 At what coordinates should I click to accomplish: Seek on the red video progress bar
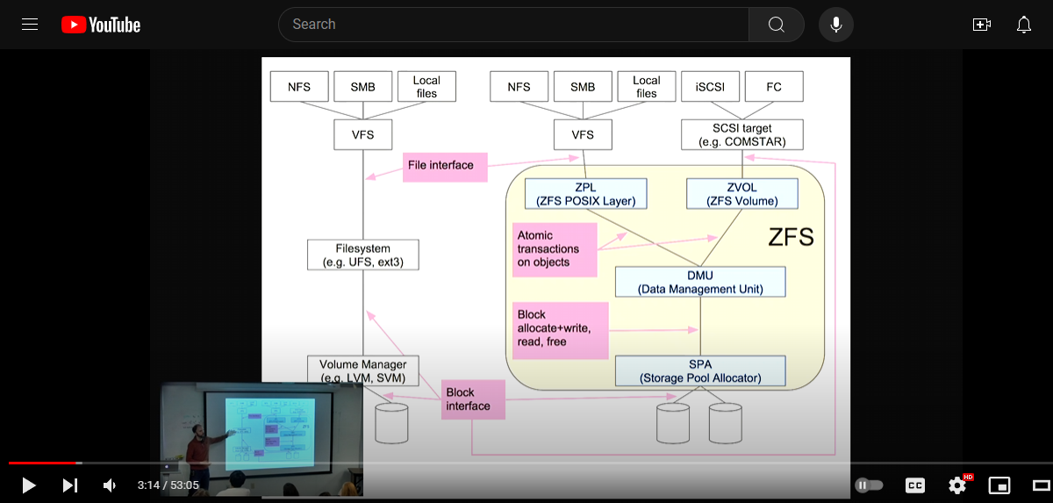(x=44, y=463)
